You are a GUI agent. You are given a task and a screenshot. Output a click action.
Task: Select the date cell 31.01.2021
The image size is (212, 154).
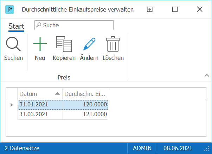40,105
